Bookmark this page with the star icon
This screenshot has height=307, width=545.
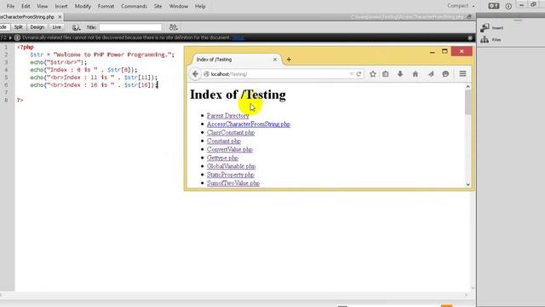373,74
